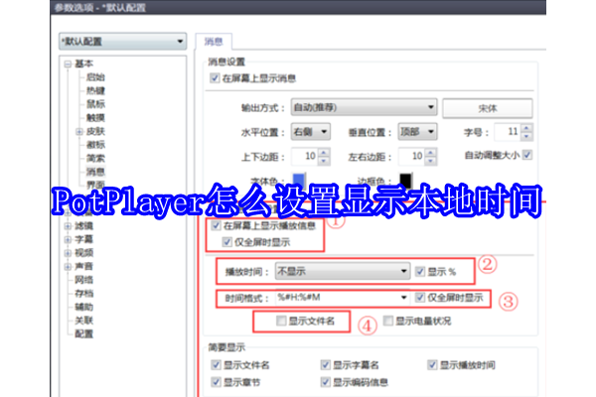Click the 上下边距 value field

305,156
